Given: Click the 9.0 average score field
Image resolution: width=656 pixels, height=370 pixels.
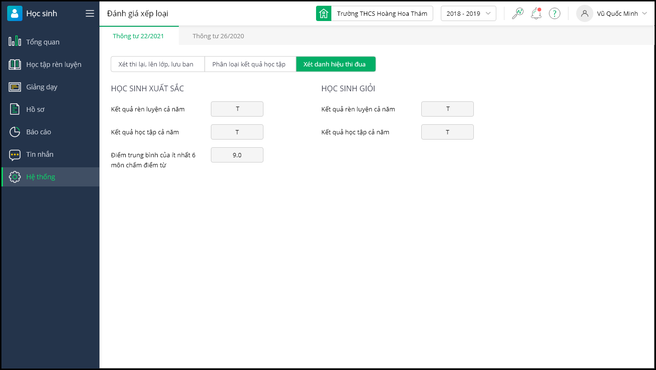Looking at the screenshot, I should pos(237,155).
